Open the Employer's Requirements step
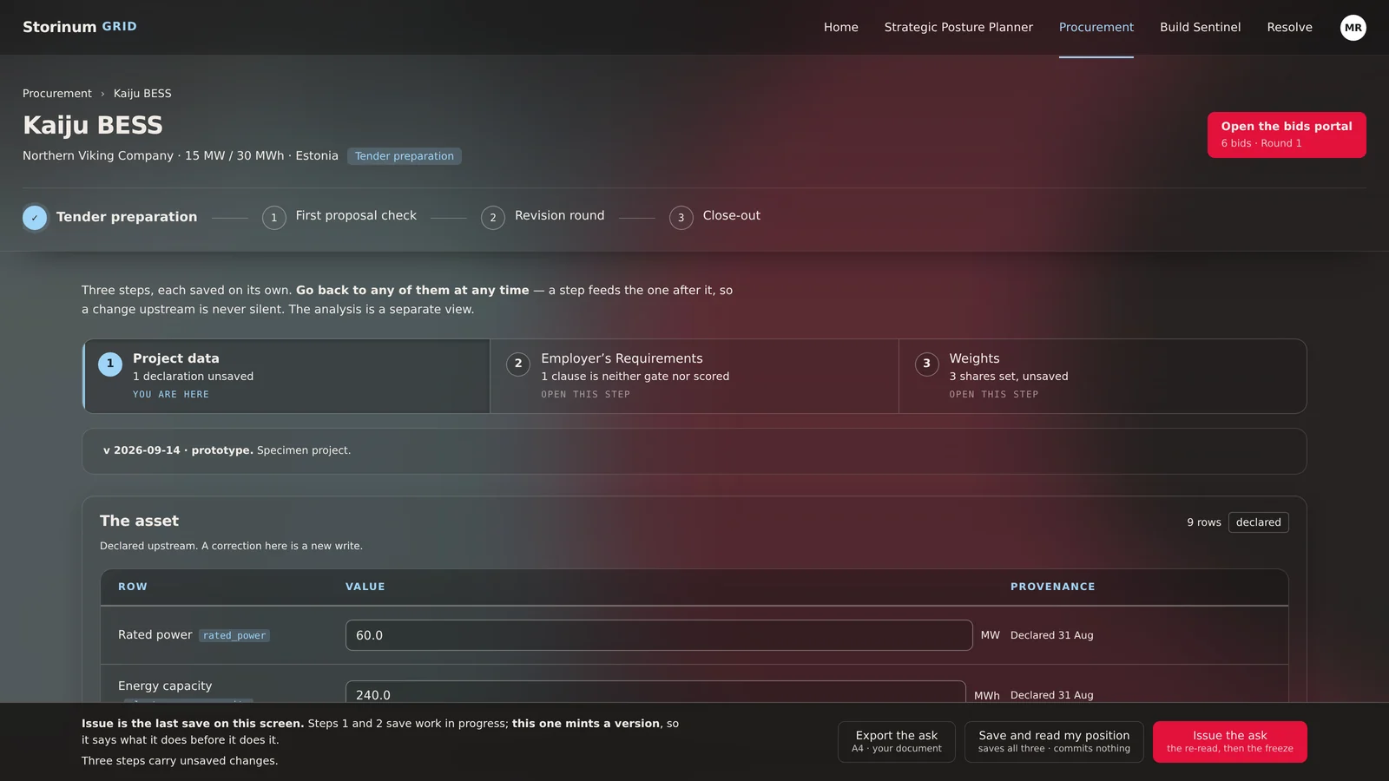The width and height of the screenshot is (1389, 781). [694, 376]
